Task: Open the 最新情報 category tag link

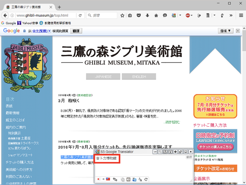Action: click(83, 141)
